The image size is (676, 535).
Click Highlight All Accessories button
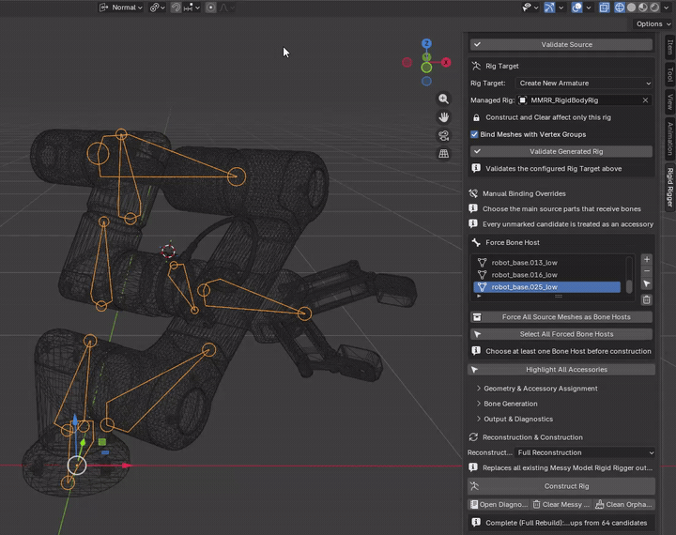561,370
